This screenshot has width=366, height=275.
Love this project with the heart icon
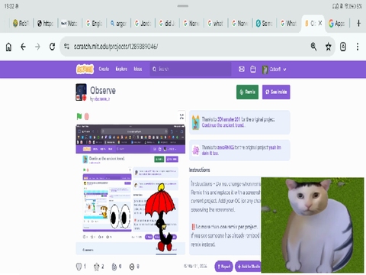pos(79,267)
